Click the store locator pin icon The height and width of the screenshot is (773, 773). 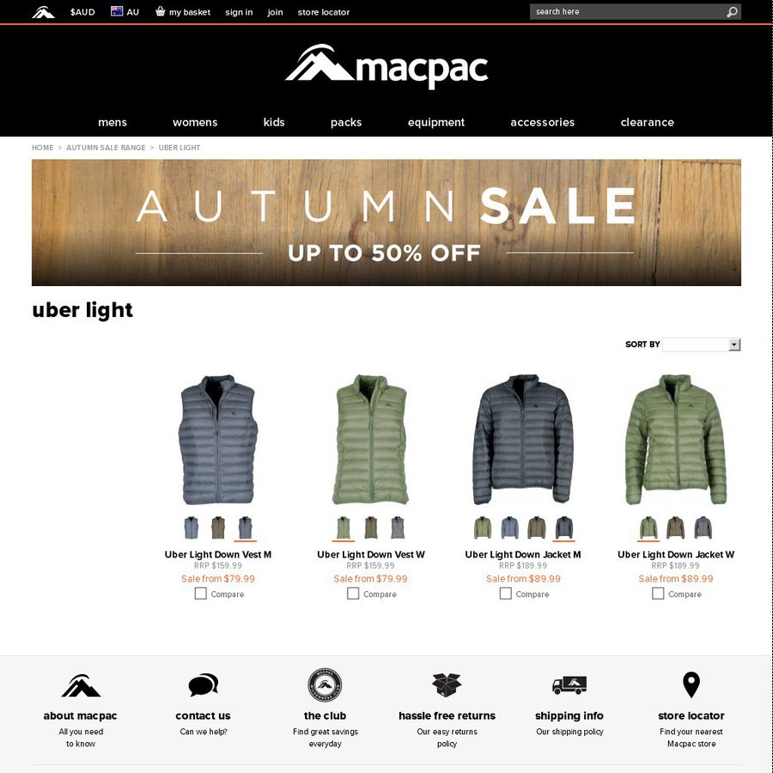[x=691, y=685]
